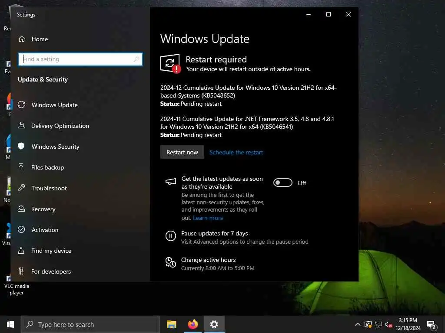The image size is (445, 333).
Task: Click the pause icon for Pause updates
Action: tap(170, 235)
